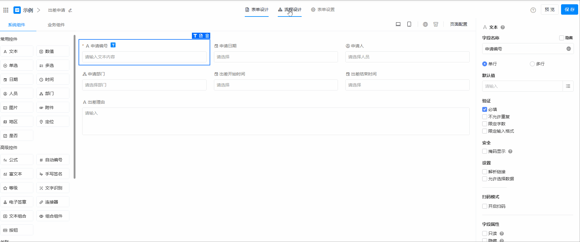The image size is (580, 242).
Task: Click the 预览 button
Action: tap(549, 9)
